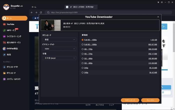Open ライブストリーミング in the sidebar
175x110 pixels.
click(12, 36)
